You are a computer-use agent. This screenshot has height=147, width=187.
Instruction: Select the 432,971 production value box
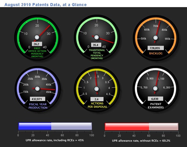pos(37,99)
